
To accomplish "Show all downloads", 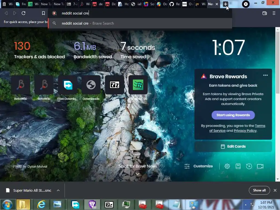I will (259, 190).
